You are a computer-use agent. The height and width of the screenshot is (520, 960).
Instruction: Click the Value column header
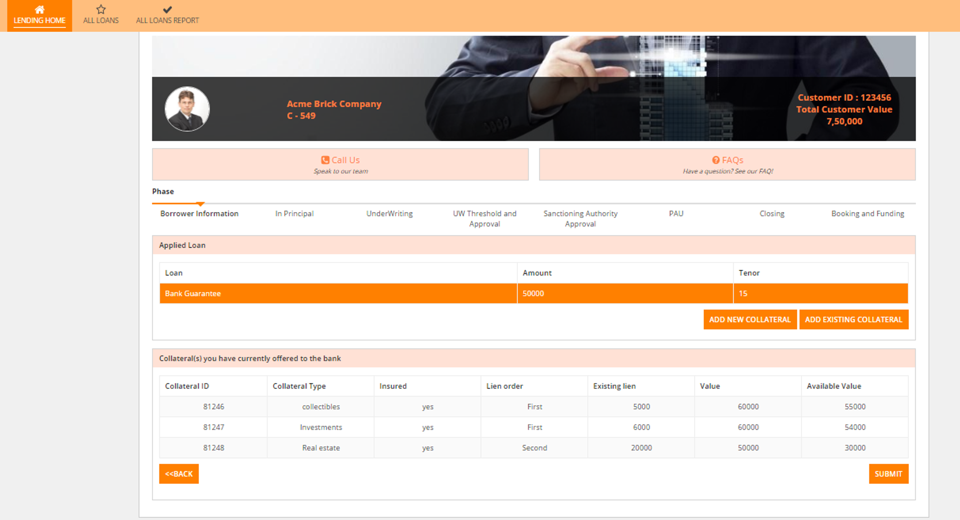click(748, 386)
